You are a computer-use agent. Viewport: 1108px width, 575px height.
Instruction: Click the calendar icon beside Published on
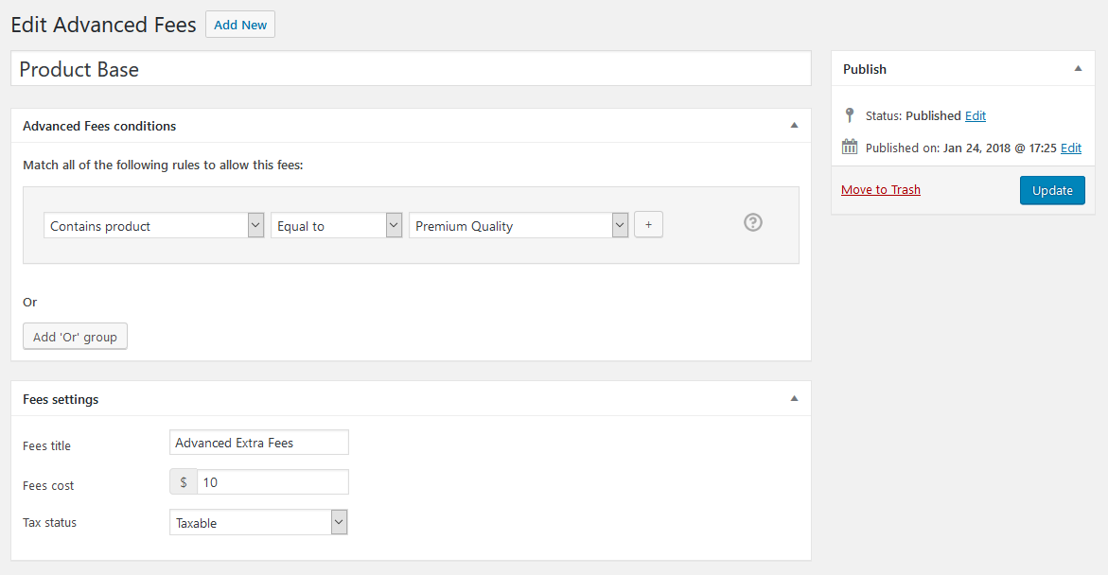pyautogui.click(x=850, y=147)
